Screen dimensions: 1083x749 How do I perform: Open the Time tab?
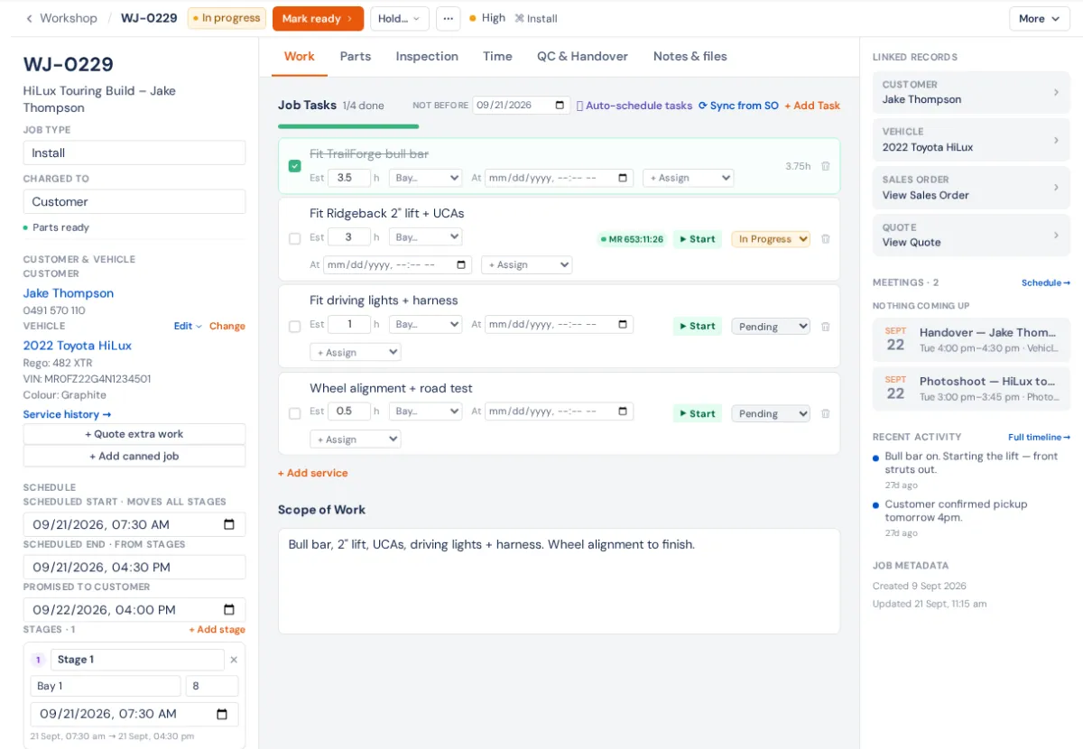497,56
